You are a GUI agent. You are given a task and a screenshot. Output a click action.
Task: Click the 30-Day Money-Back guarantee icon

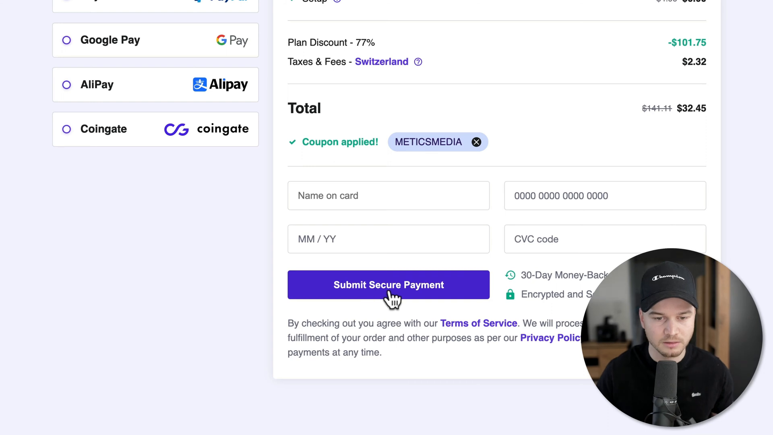click(x=510, y=275)
